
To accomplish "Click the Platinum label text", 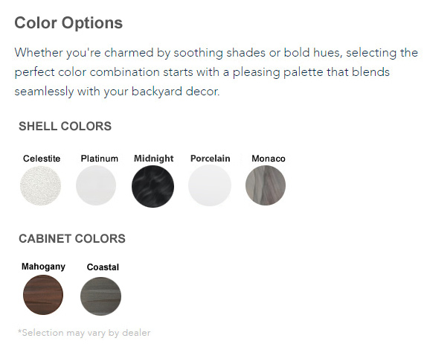I will [100, 159].
